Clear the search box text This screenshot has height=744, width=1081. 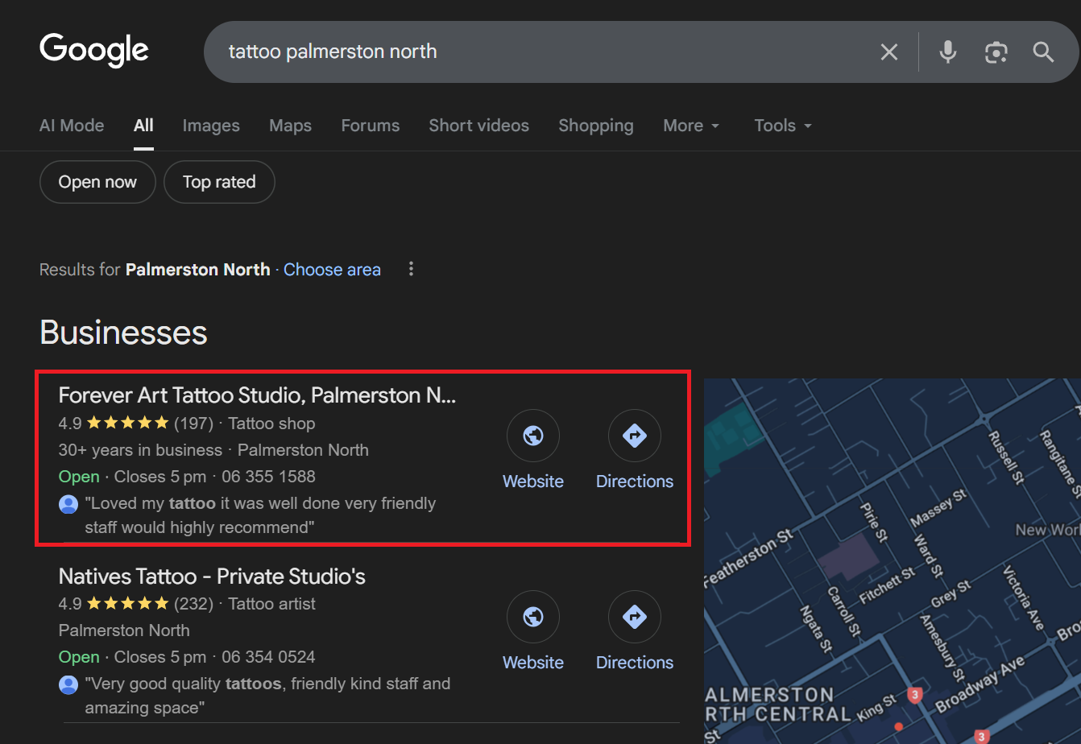coord(888,52)
